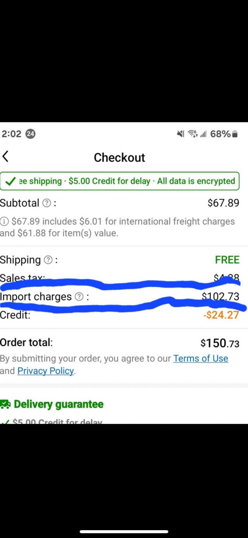Tap the Wi-Fi status icon
Image resolution: width=248 pixels, height=538 pixels.
(193, 134)
